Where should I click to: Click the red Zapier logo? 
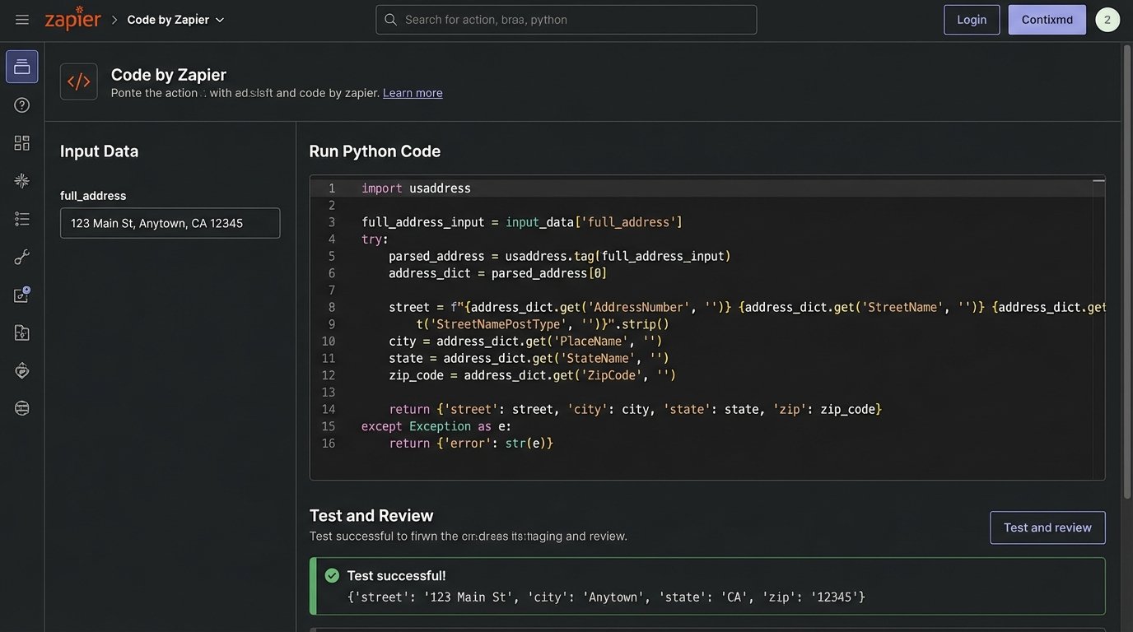[x=72, y=18]
